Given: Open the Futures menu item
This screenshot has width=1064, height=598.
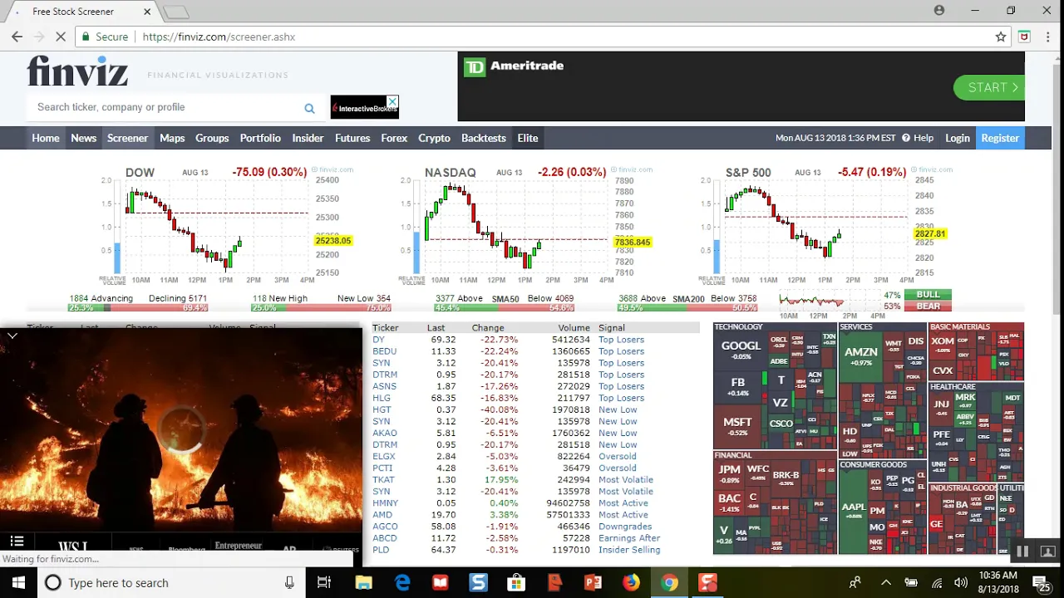Looking at the screenshot, I should pyautogui.click(x=352, y=138).
